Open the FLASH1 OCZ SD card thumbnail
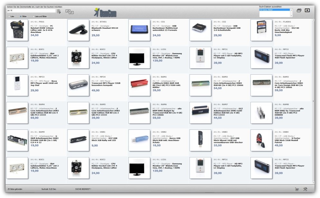Viewport: 320px width, 198px height. pyautogui.click(x=261, y=30)
